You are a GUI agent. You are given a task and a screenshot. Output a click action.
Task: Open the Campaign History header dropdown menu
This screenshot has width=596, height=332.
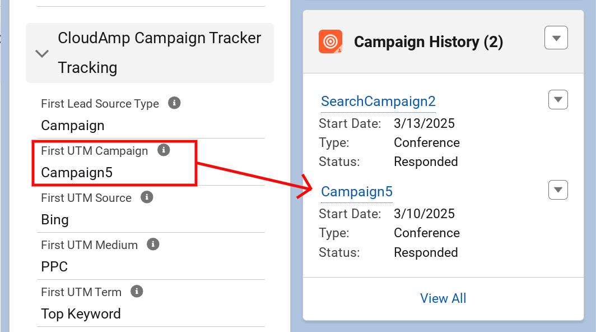click(x=556, y=38)
